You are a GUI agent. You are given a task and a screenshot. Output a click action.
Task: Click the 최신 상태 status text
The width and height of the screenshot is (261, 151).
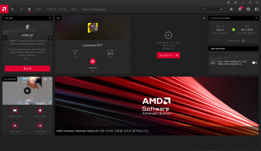pos(247,30)
